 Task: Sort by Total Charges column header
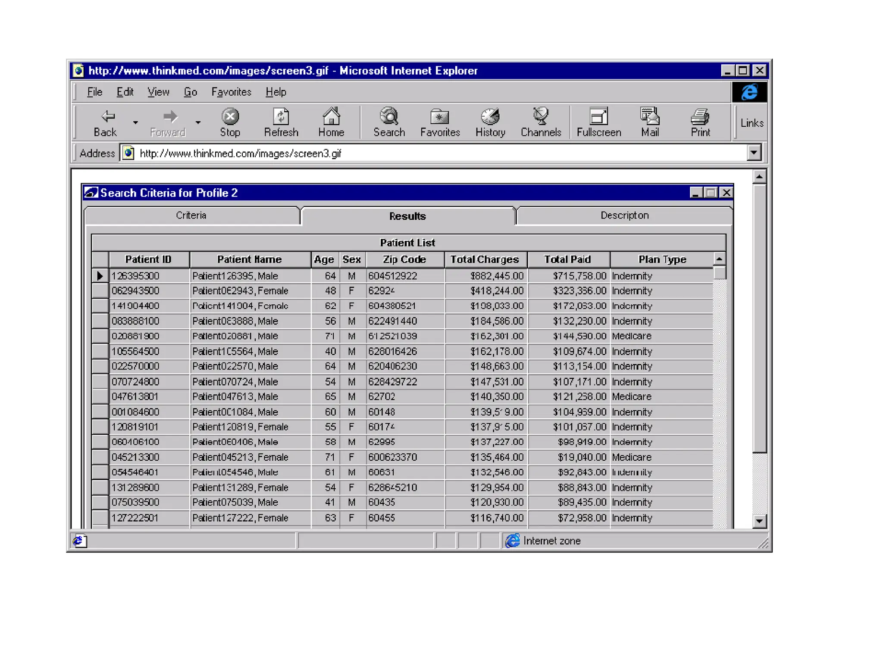485,259
